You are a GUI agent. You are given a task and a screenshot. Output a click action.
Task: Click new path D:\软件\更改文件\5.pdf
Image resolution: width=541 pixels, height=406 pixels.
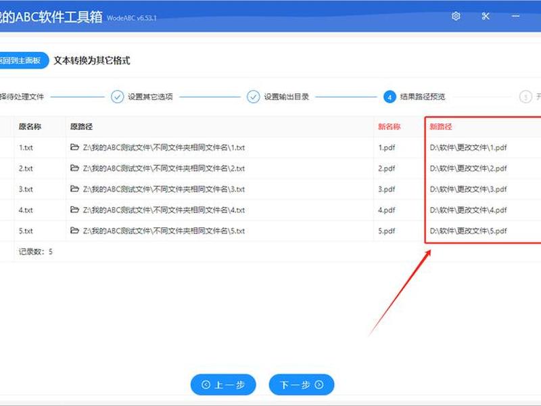[469, 231]
